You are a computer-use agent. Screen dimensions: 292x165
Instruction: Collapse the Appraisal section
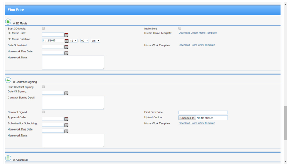coord(14,160)
